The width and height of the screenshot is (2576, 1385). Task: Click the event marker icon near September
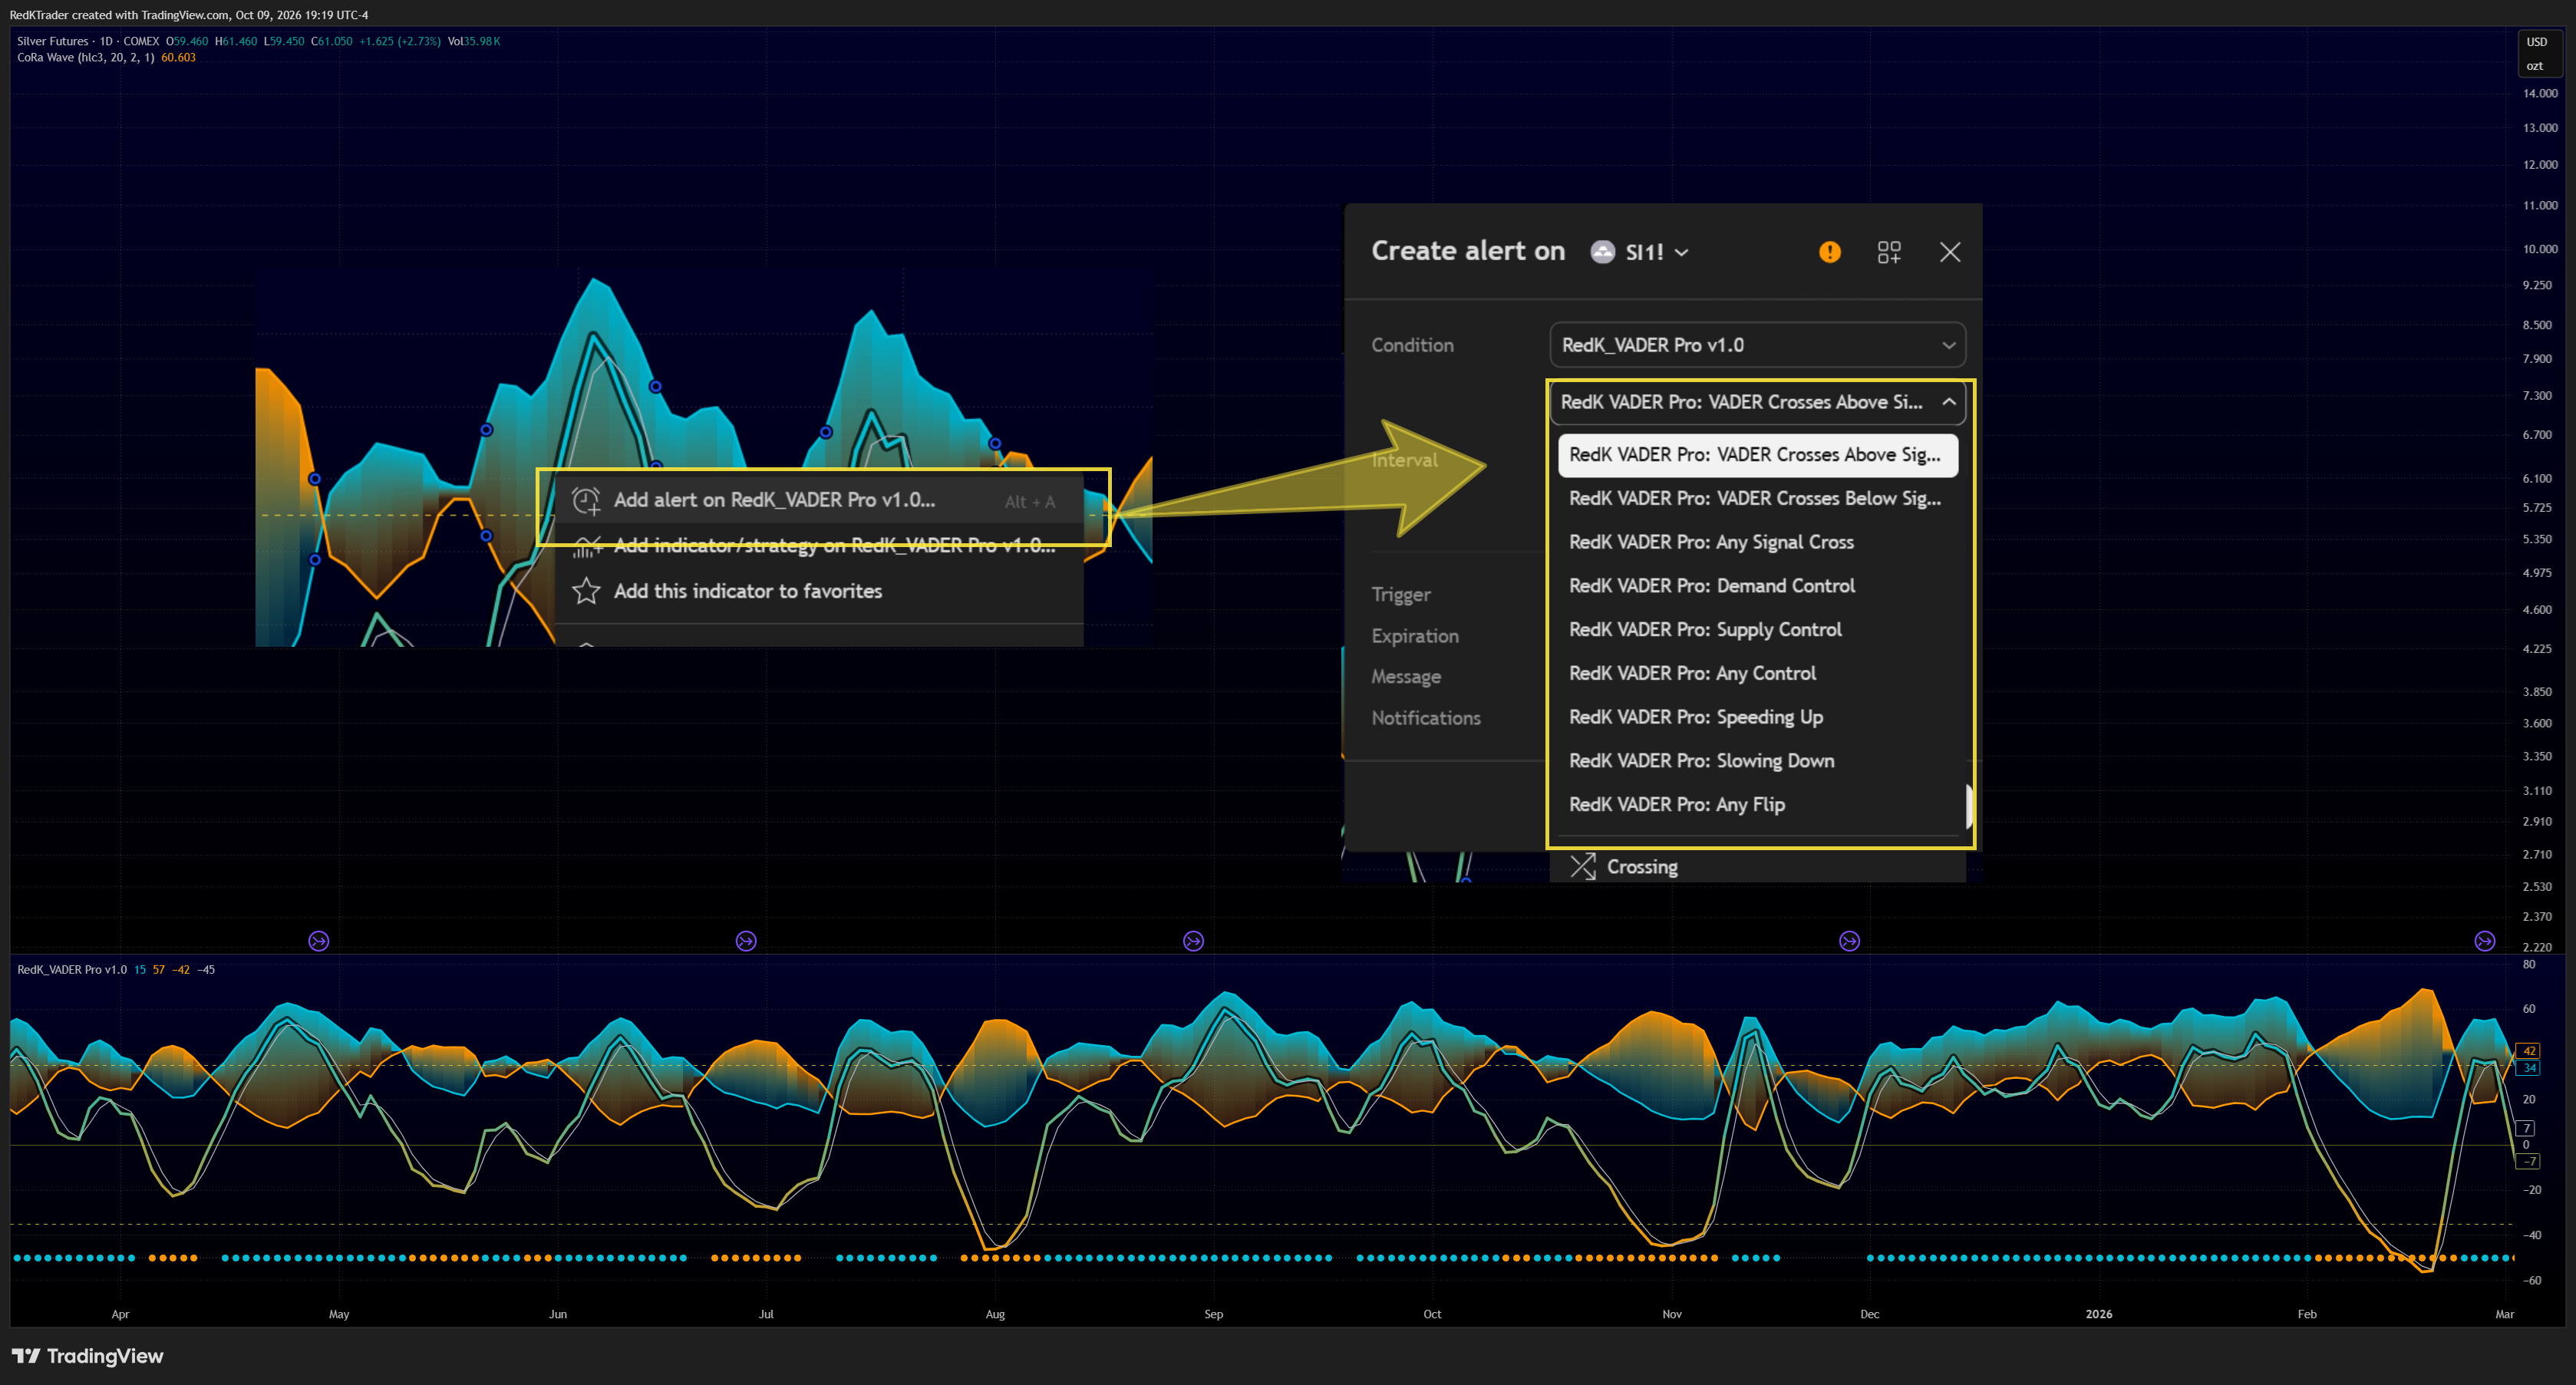point(1193,941)
